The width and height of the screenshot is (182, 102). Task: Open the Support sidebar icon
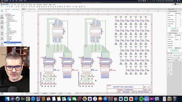[x=2, y=44]
